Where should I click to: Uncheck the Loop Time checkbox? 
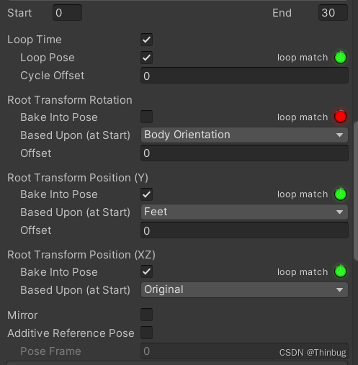point(146,40)
